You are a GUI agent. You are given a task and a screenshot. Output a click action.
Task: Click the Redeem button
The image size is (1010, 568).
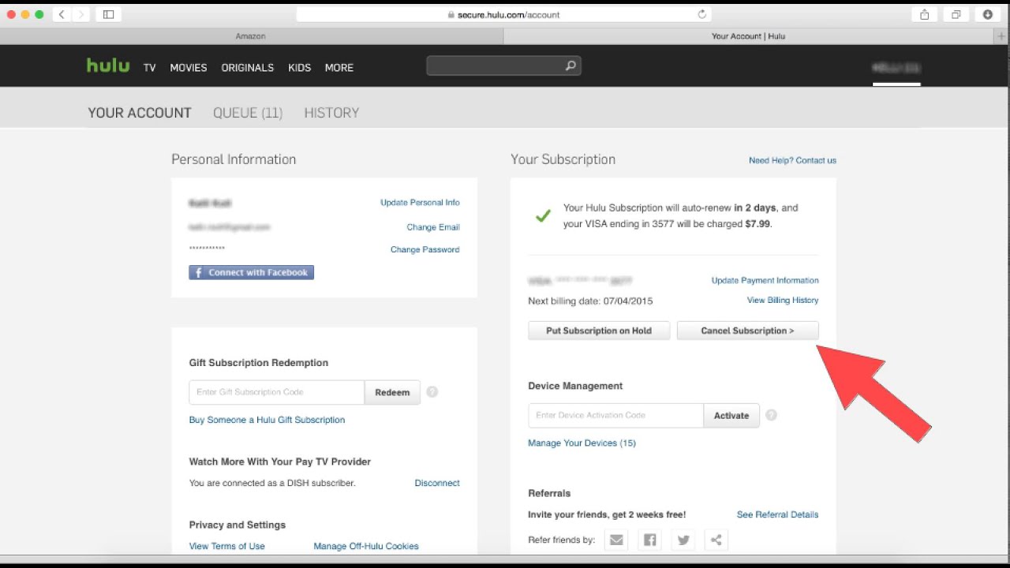(x=392, y=392)
